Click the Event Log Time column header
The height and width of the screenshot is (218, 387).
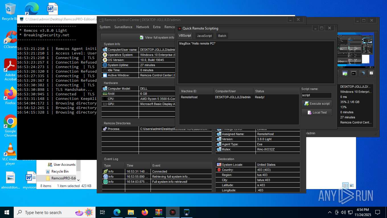(138, 165)
